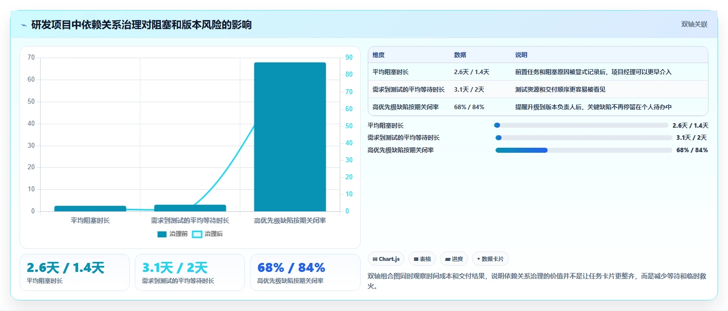The width and height of the screenshot is (728, 311).
Task: Select the 数据卡片 tag chip
Action: click(491, 259)
